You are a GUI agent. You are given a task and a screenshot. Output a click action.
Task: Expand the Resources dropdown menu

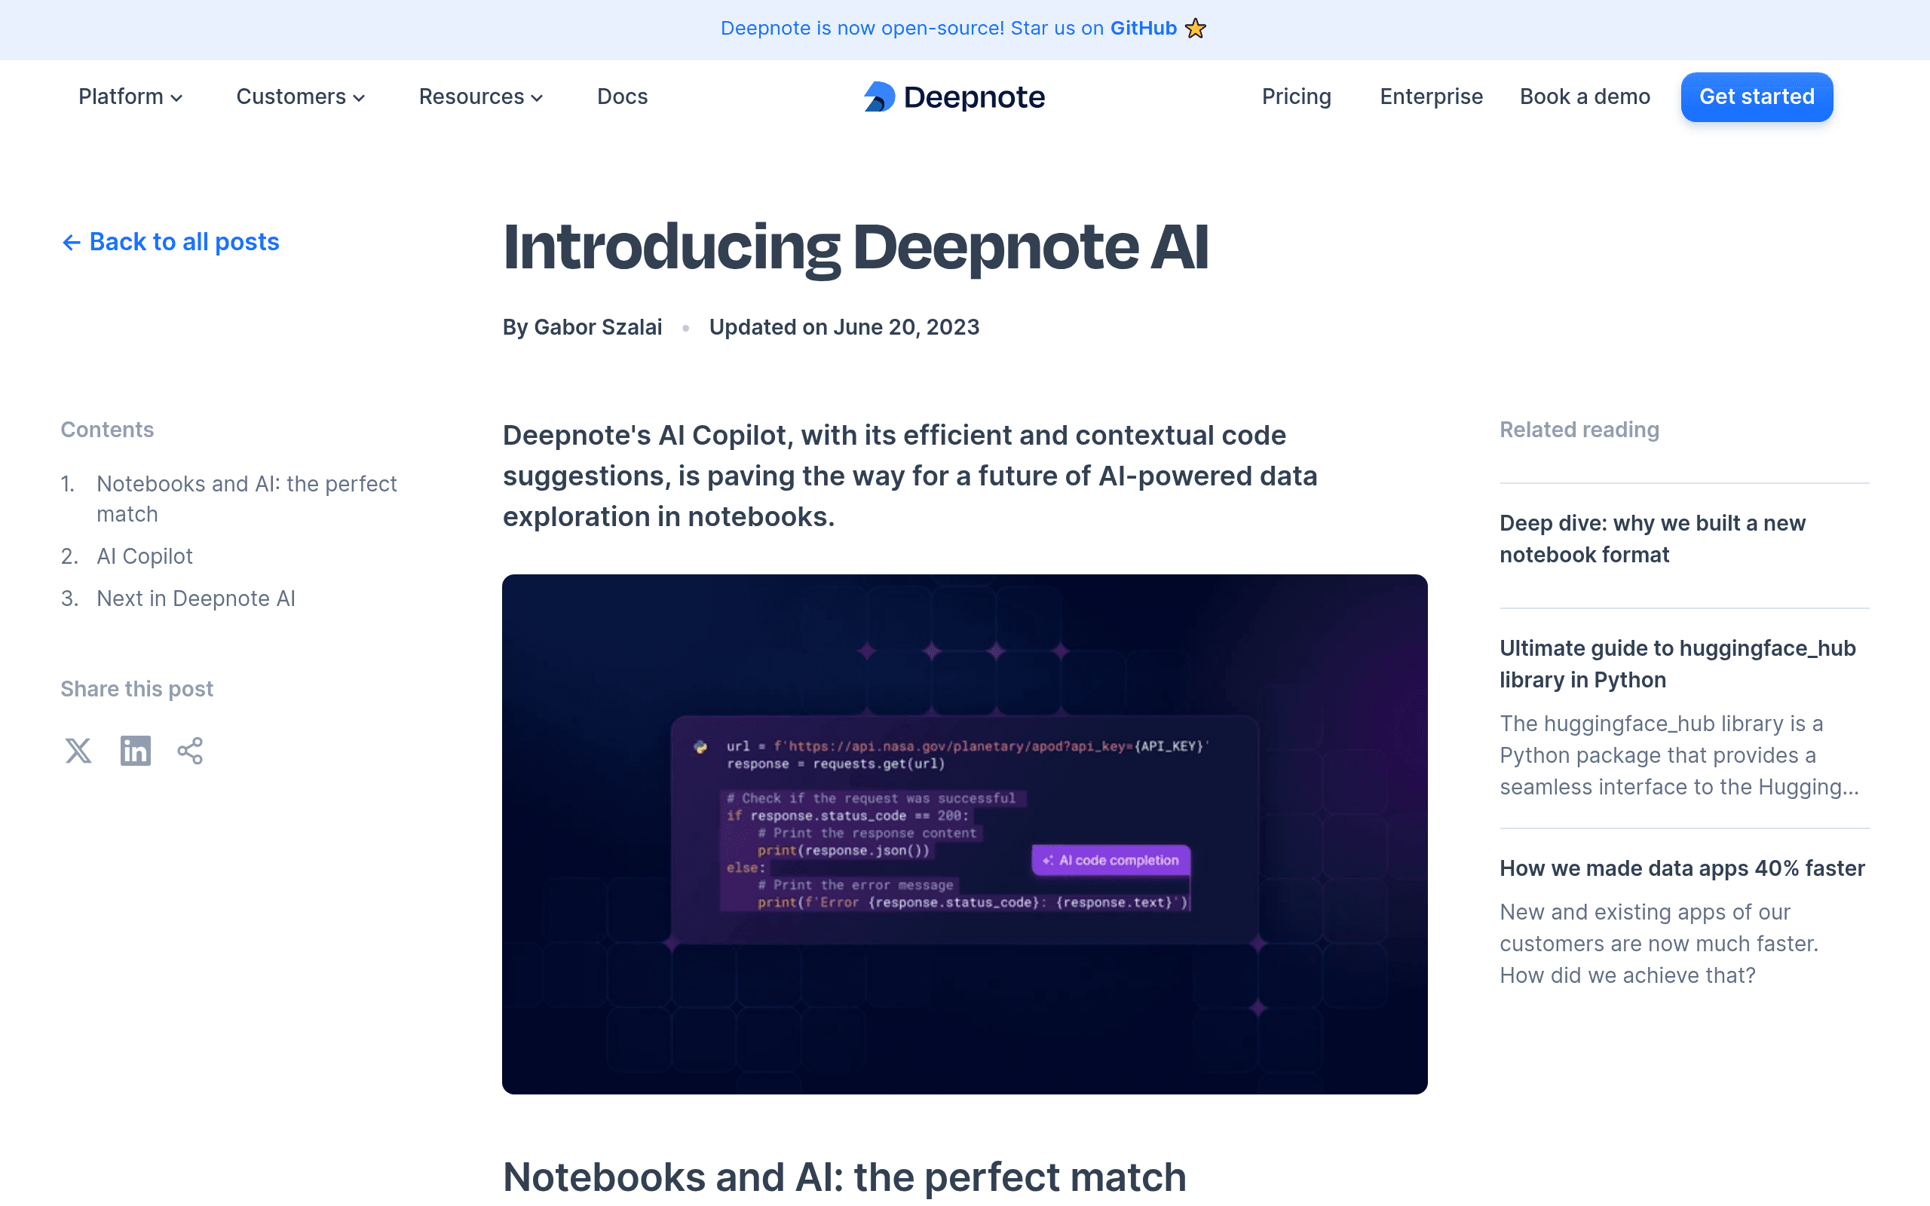tap(481, 96)
